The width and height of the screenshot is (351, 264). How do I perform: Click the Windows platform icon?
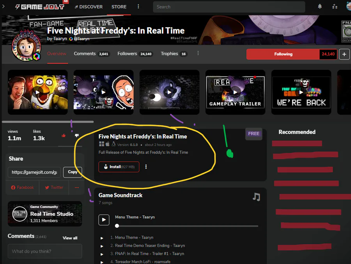[x=101, y=144]
